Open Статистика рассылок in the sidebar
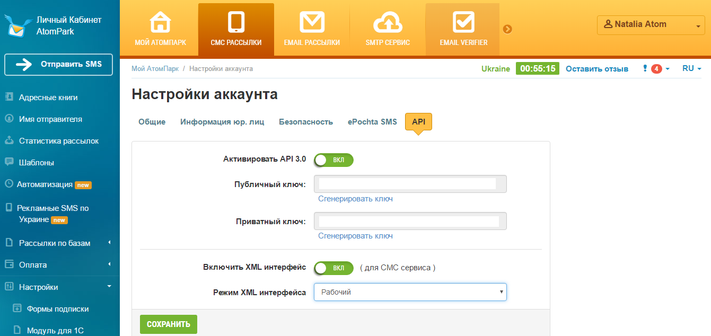711x336 pixels. click(60, 140)
